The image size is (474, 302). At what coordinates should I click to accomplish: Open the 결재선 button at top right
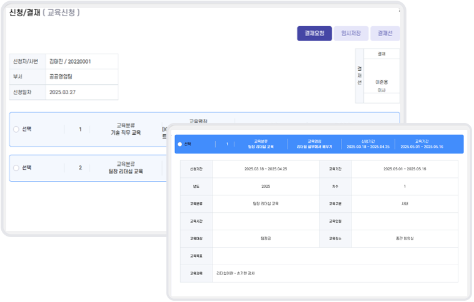[x=385, y=34]
